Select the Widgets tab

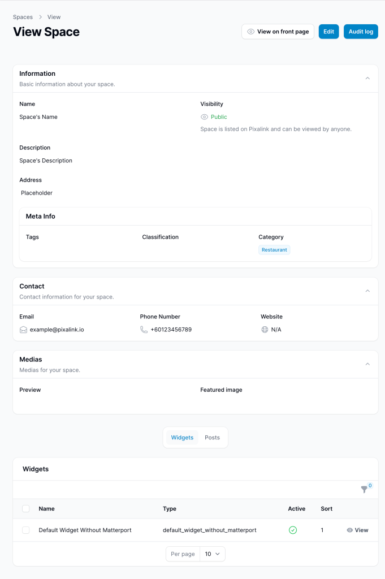tap(183, 438)
